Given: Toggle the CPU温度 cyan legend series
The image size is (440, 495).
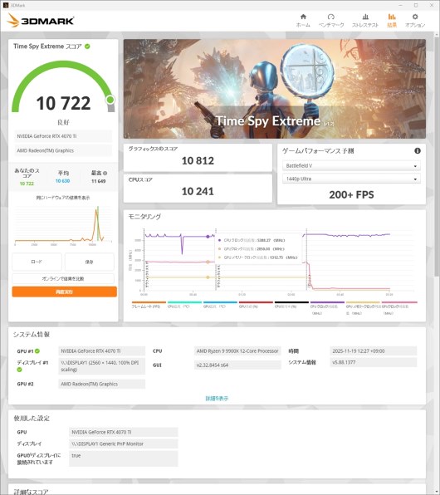Looking at the screenshot, I should tap(184, 305).
